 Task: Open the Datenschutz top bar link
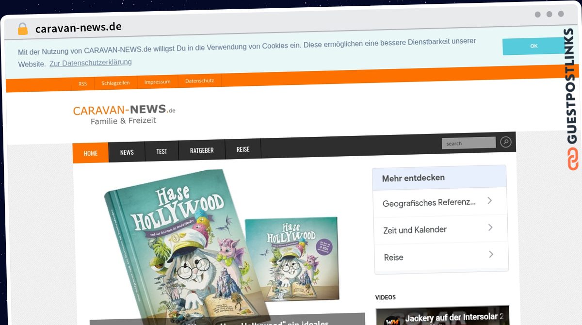[x=199, y=81]
